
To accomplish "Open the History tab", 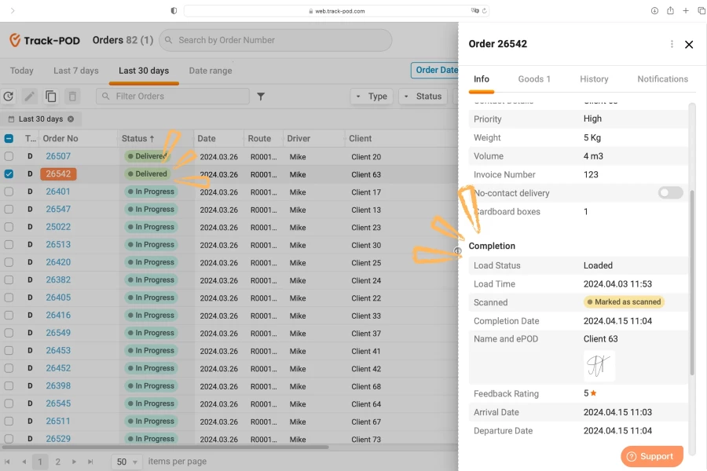I will [595, 78].
